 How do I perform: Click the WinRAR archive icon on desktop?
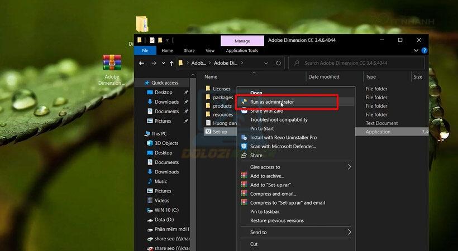coord(112,64)
